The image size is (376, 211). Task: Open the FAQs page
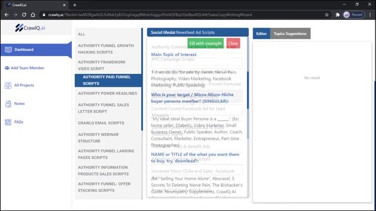pos(19,122)
